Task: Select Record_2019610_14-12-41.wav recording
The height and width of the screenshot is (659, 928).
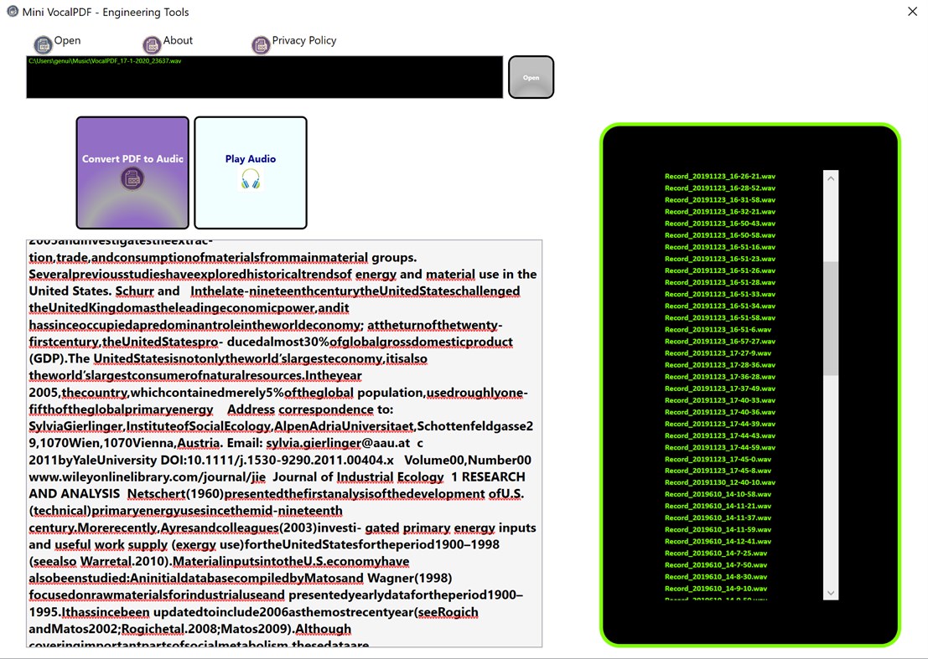Action: pyautogui.click(x=717, y=541)
